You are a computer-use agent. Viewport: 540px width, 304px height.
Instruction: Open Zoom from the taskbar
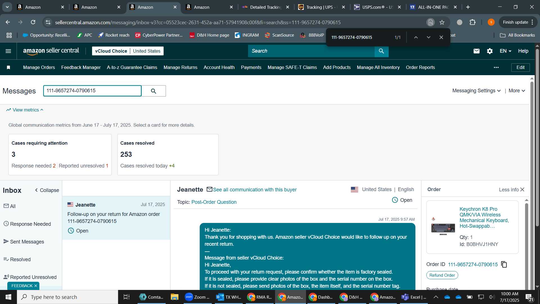(197, 297)
